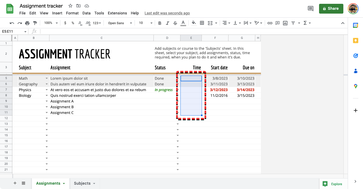Toggle strikethrough formatting
The height and width of the screenshot is (189, 363).
tap(175, 23)
